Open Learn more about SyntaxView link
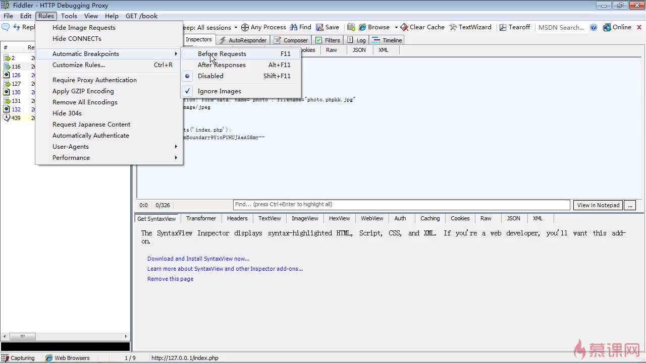Image resolution: width=646 pixels, height=363 pixels. [x=225, y=269]
